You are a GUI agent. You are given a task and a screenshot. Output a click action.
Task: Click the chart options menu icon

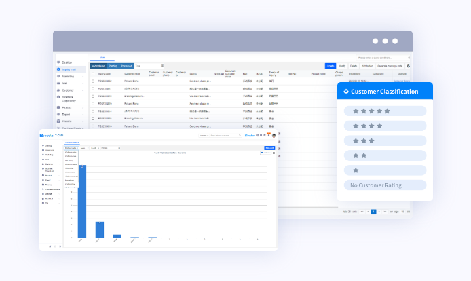(x=274, y=153)
